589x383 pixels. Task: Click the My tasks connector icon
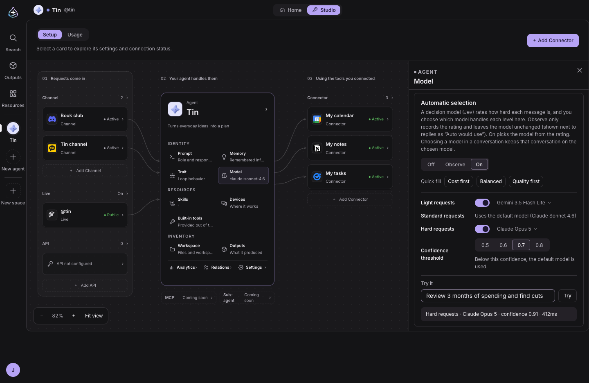[317, 177]
